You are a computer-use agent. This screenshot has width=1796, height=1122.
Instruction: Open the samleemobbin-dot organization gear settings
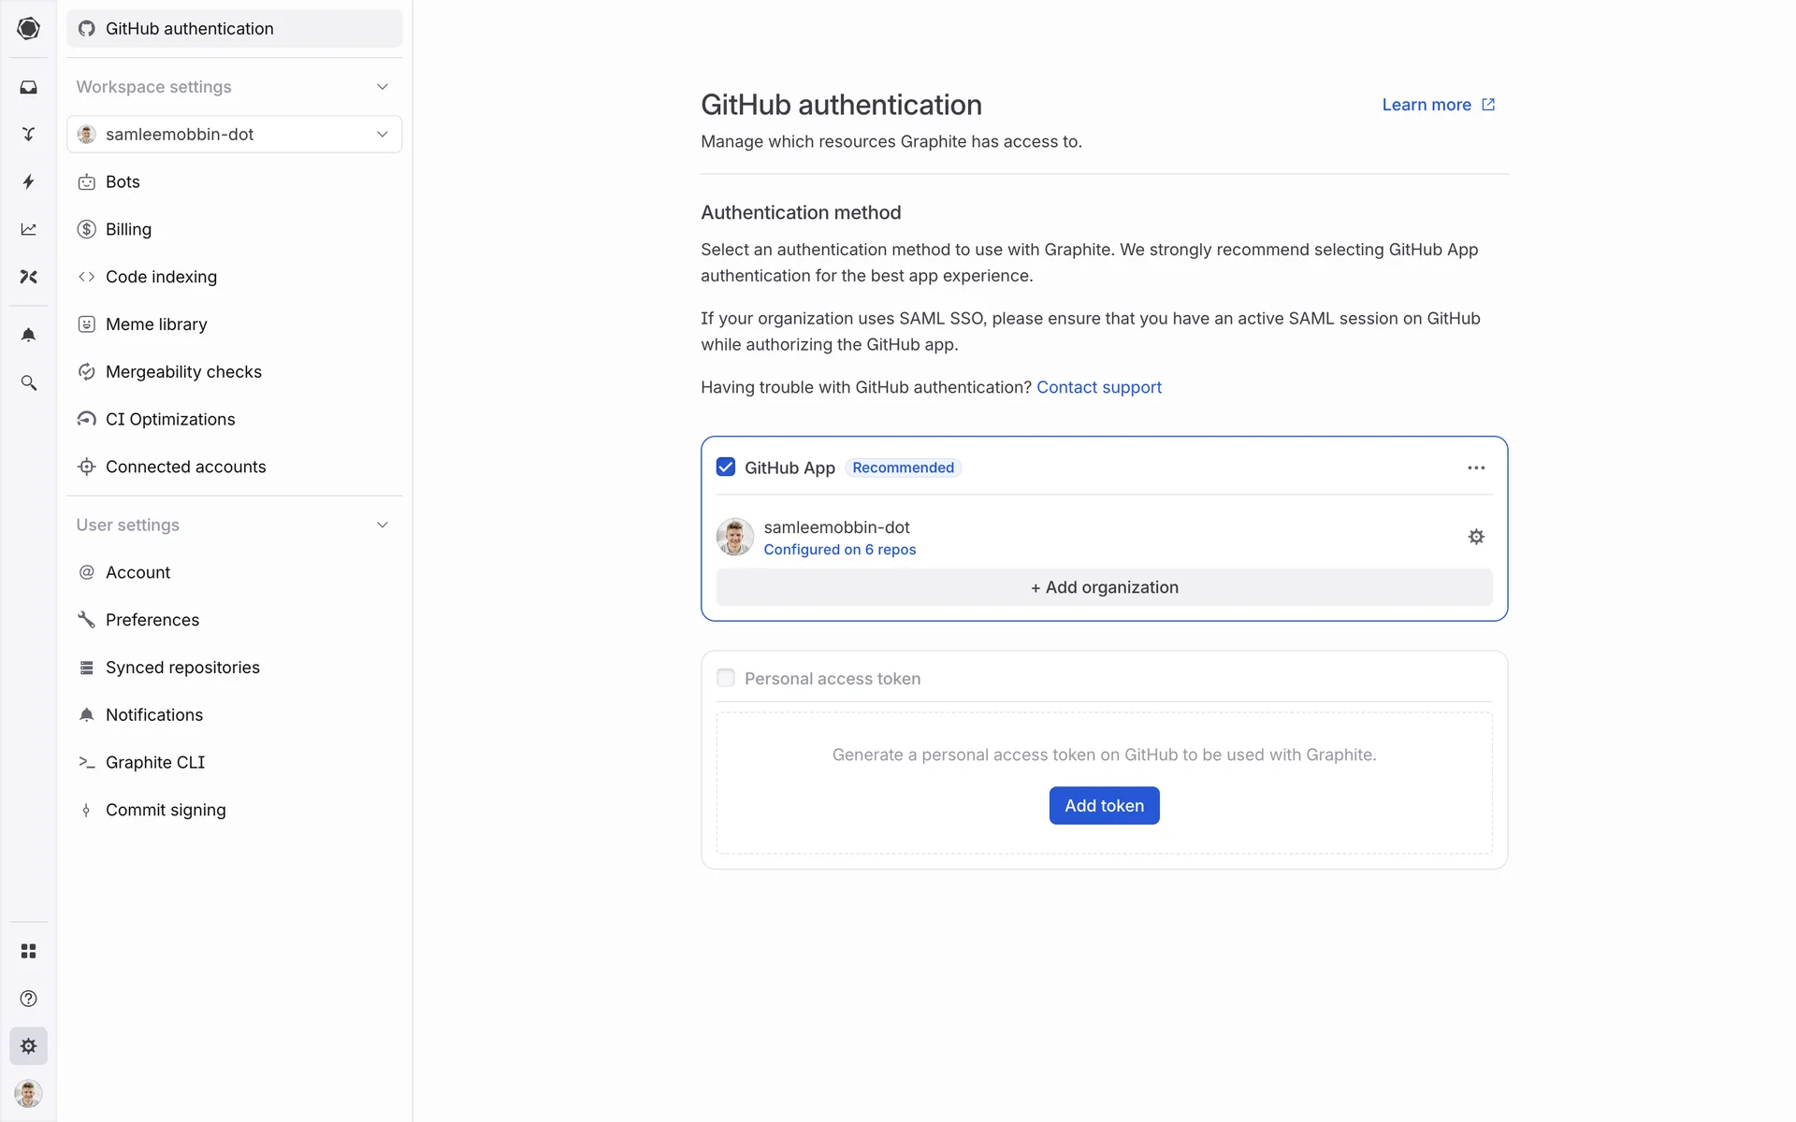click(1476, 537)
